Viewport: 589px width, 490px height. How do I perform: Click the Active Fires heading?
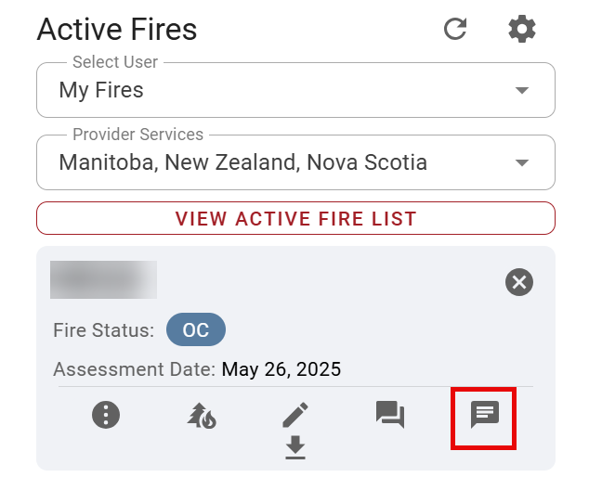(x=117, y=30)
